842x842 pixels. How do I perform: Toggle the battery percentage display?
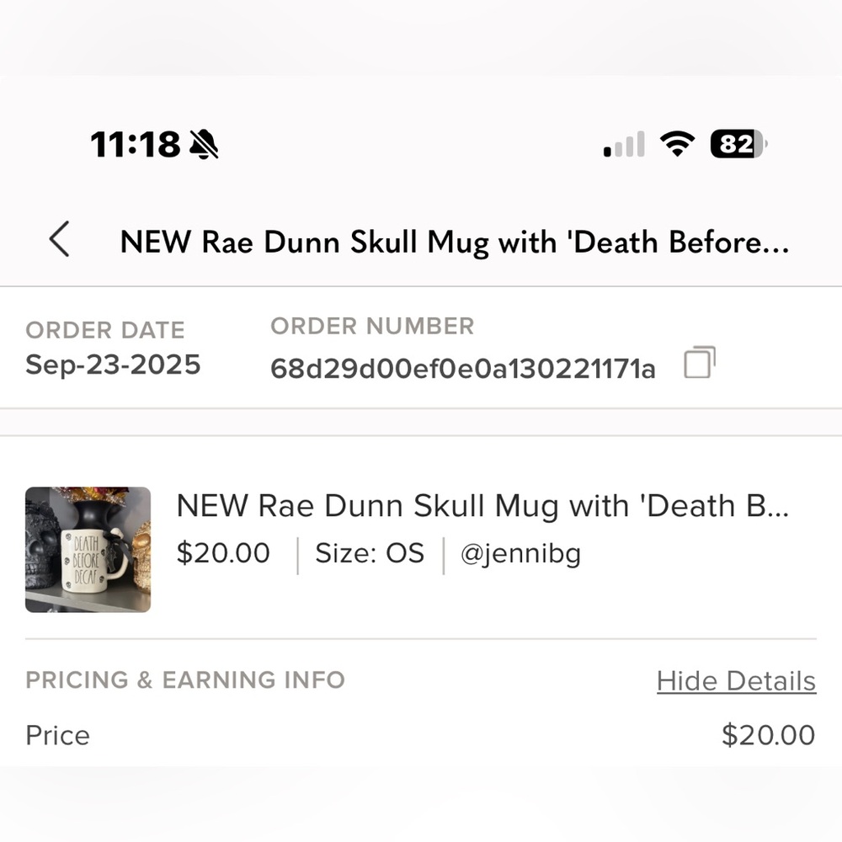tap(737, 144)
